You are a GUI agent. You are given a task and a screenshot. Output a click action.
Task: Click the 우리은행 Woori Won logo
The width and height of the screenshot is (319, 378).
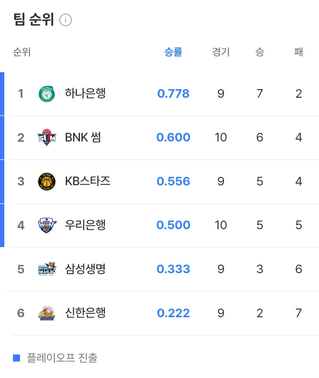[x=46, y=225]
